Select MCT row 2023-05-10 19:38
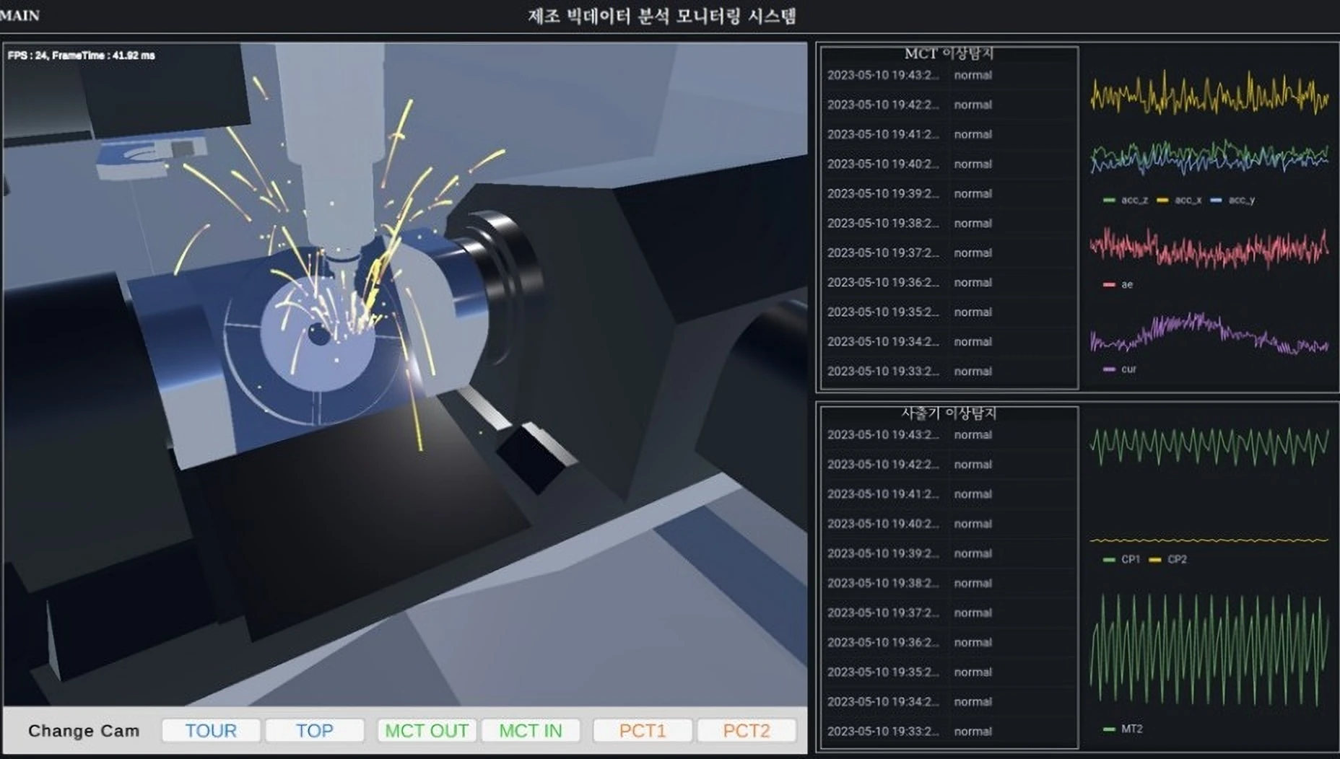Image resolution: width=1340 pixels, height=759 pixels. tap(949, 223)
